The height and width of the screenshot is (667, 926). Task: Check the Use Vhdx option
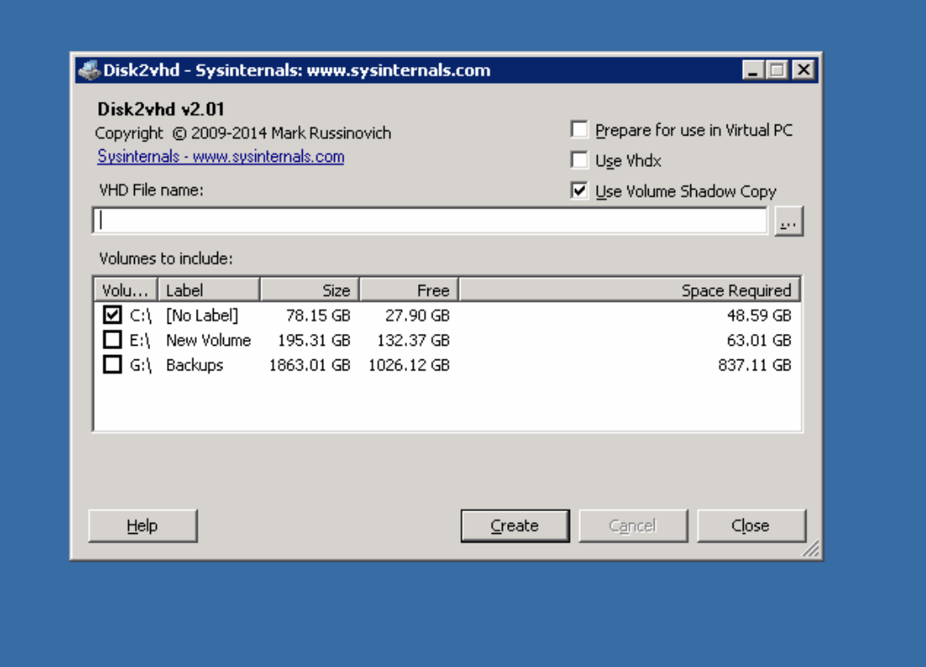click(580, 160)
